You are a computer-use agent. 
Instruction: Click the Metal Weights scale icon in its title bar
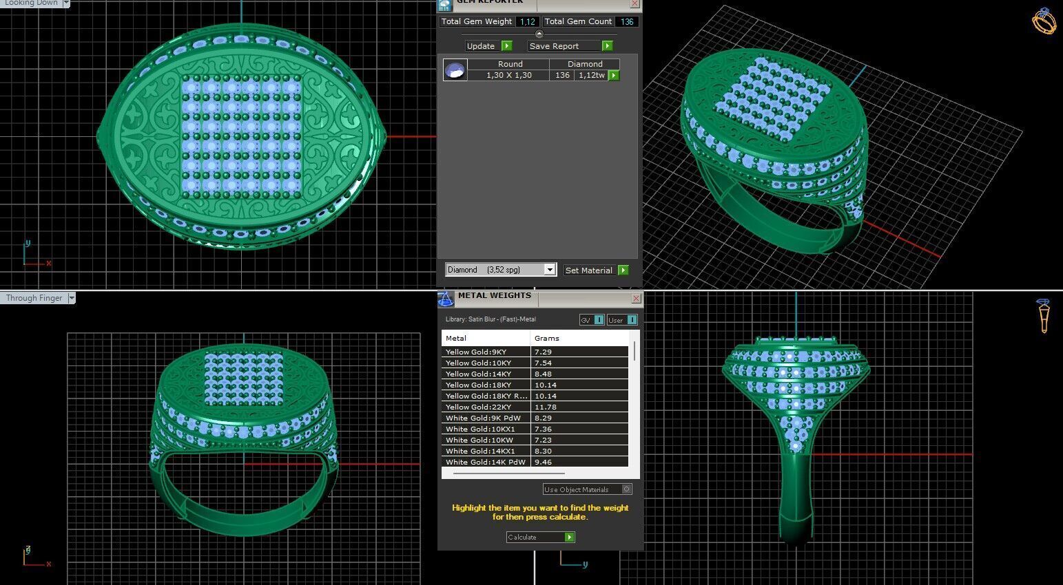[446, 299]
